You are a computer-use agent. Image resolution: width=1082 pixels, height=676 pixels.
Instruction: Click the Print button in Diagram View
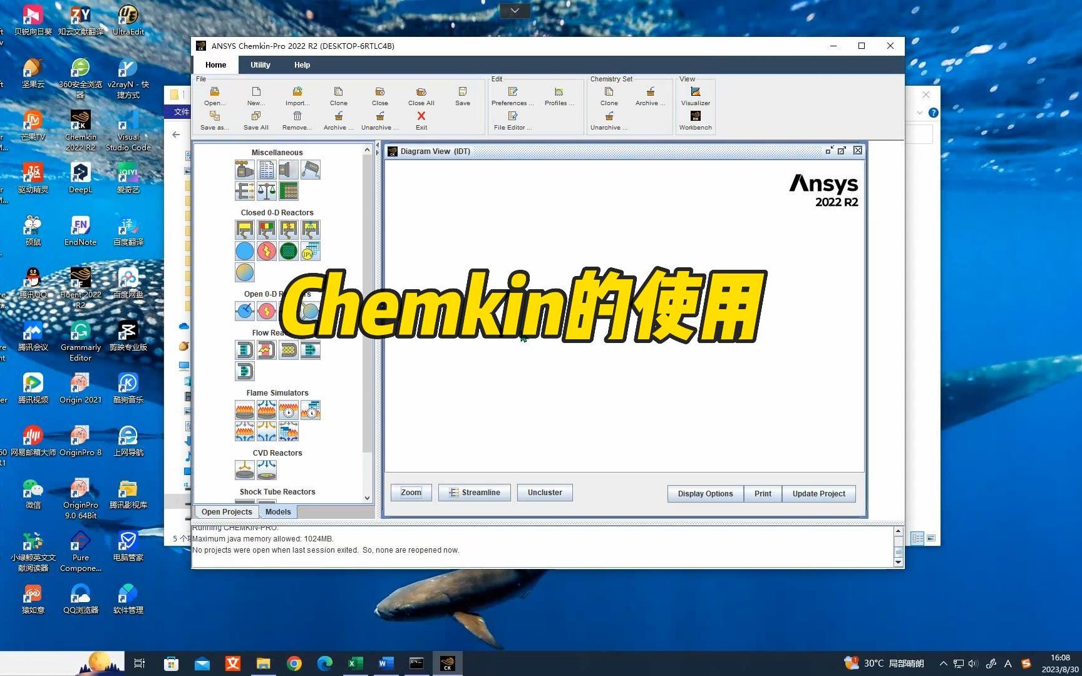(763, 494)
